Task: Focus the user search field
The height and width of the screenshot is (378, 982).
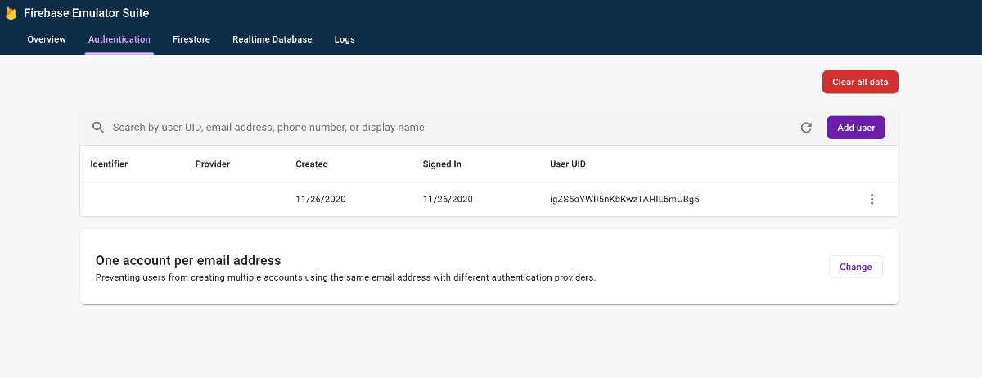Action: pyautogui.click(x=450, y=128)
